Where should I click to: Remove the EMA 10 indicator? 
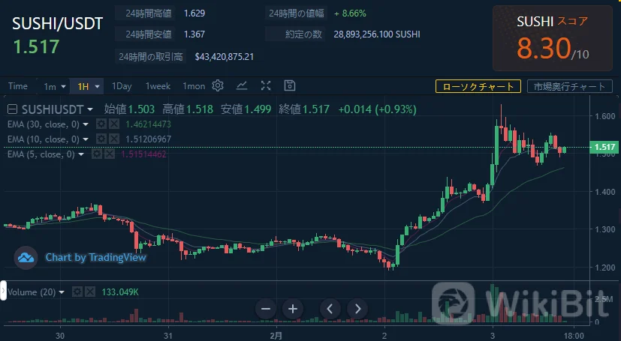(x=114, y=139)
